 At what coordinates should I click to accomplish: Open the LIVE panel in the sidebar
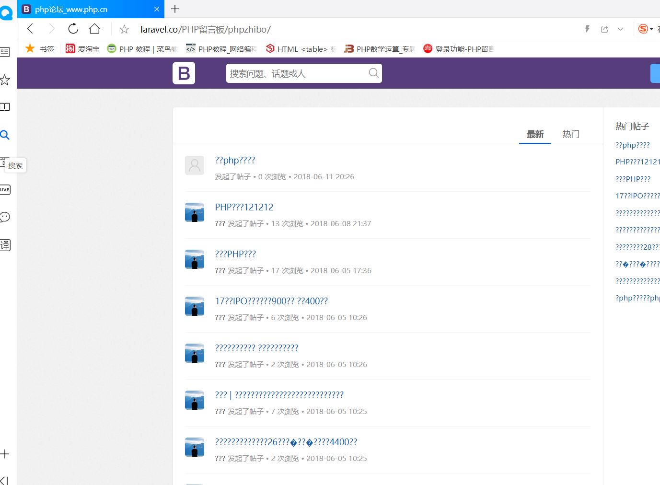pyautogui.click(x=5, y=189)
